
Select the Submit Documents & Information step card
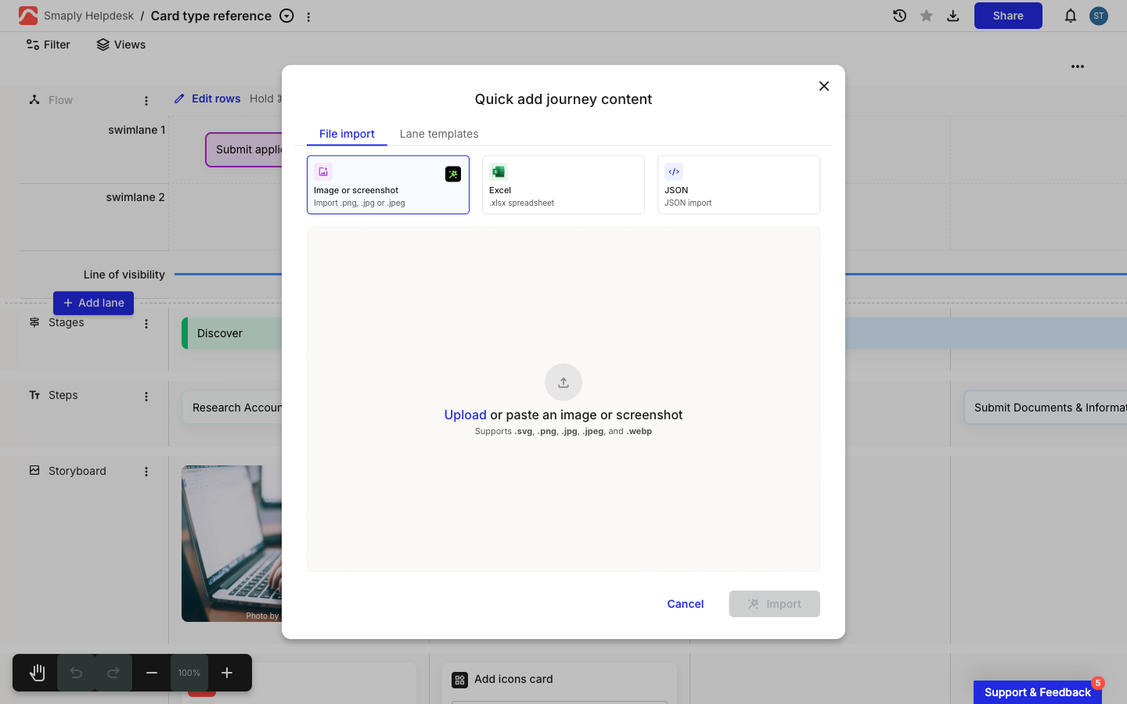pyautogui.click(x=1046, y=408)
